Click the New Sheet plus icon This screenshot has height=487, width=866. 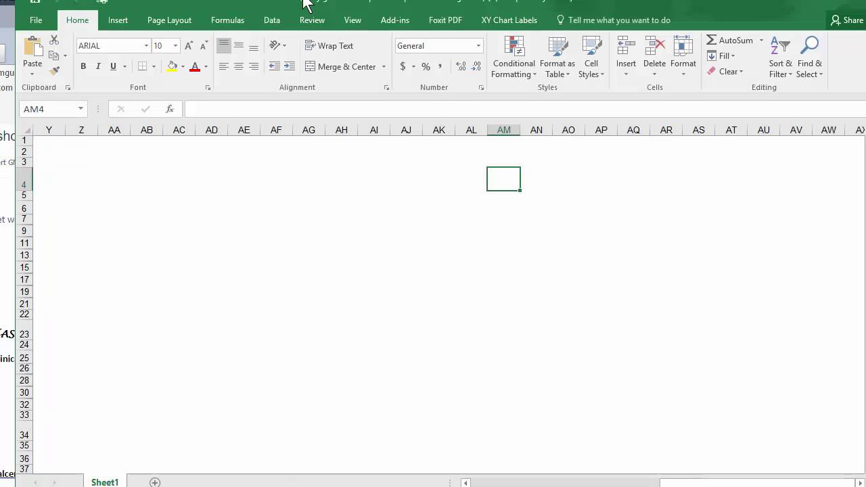pos(155,482)
